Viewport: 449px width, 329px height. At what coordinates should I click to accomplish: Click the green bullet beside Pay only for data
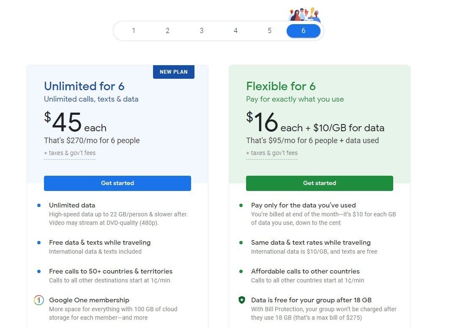(241, 205)
